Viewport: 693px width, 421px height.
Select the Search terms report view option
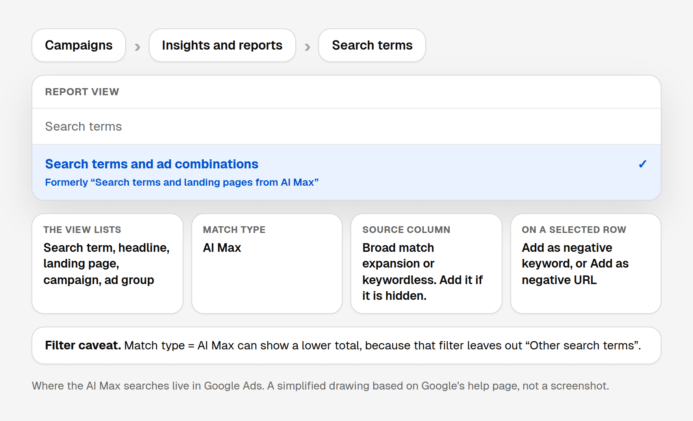pos(346,126)
